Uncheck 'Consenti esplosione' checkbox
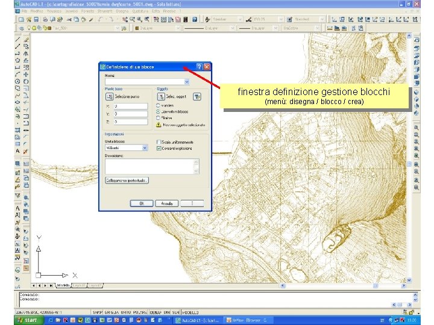434x325 pixels. click(159, 149)
